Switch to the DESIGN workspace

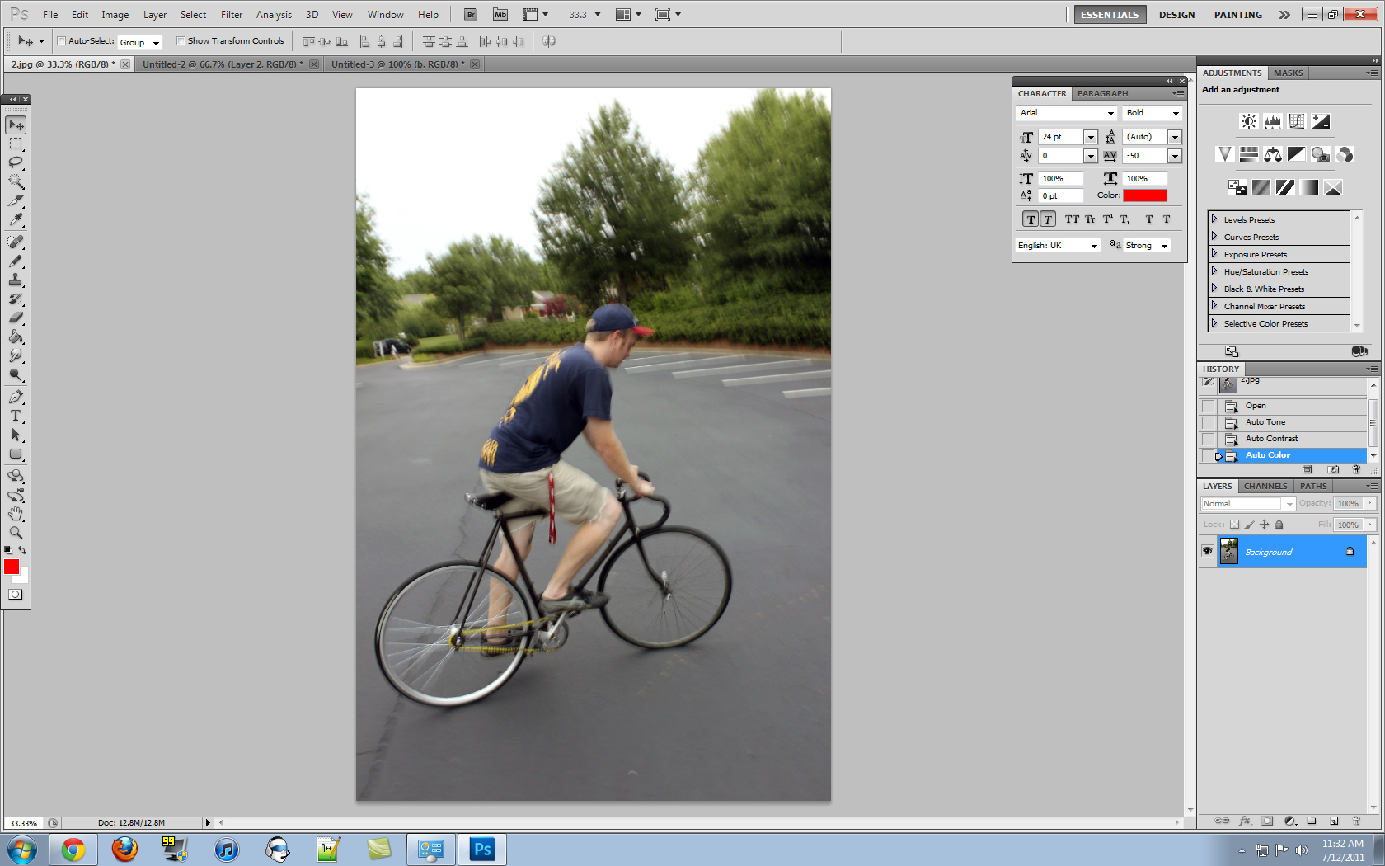[1176, 14]
